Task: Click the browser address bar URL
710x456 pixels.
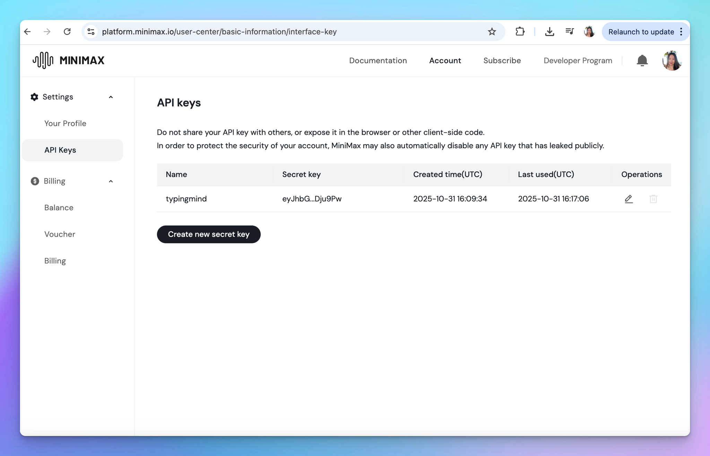Action: point(219,32)
